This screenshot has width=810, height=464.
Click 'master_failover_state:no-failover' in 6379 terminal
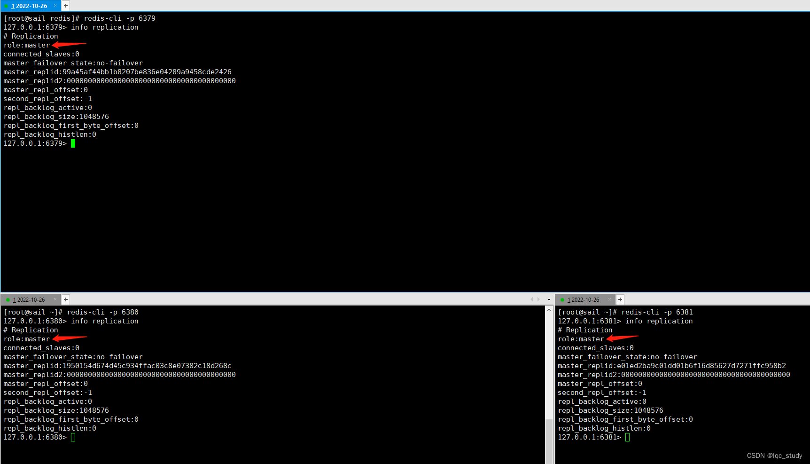(x=73, y=63)
